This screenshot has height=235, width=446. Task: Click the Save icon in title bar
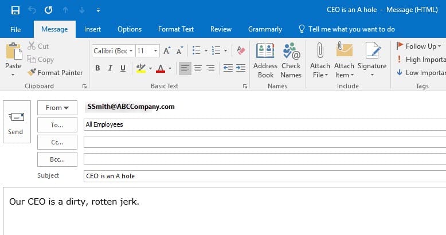click(15, 10)
